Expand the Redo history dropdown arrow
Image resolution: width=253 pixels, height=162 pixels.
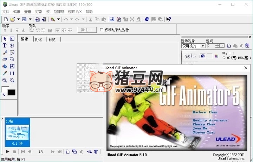(x=83, y=19)
